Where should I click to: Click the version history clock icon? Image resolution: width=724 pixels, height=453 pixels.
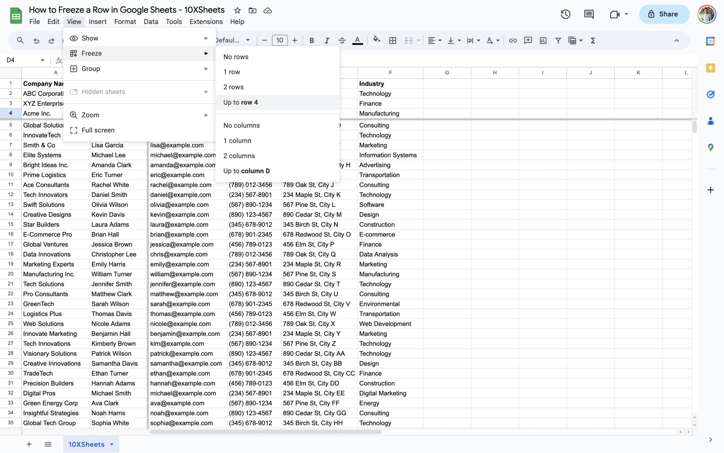(565, 14)
